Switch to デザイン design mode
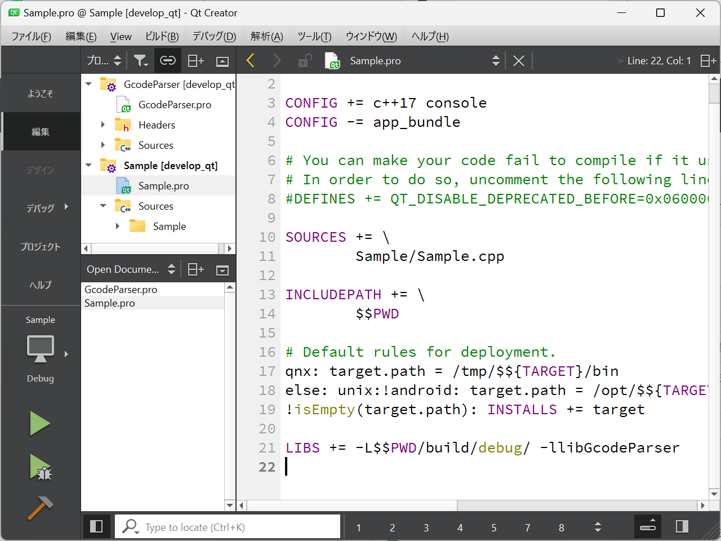The width and height of the screenshot is (721, 541). tap(41, 170)
